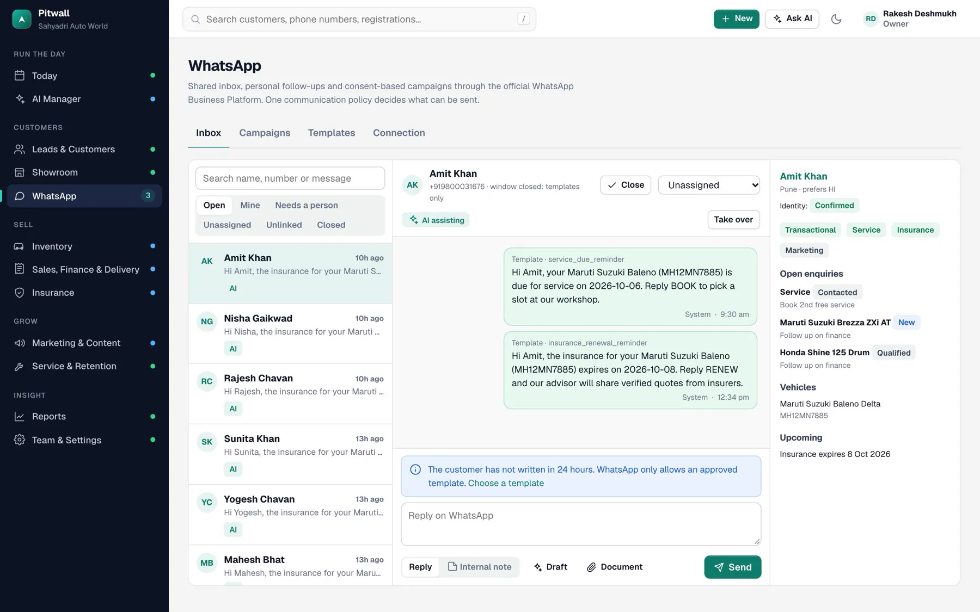Open the Insurance shield item
Screen dimensions: 980x612
[84, 293]
